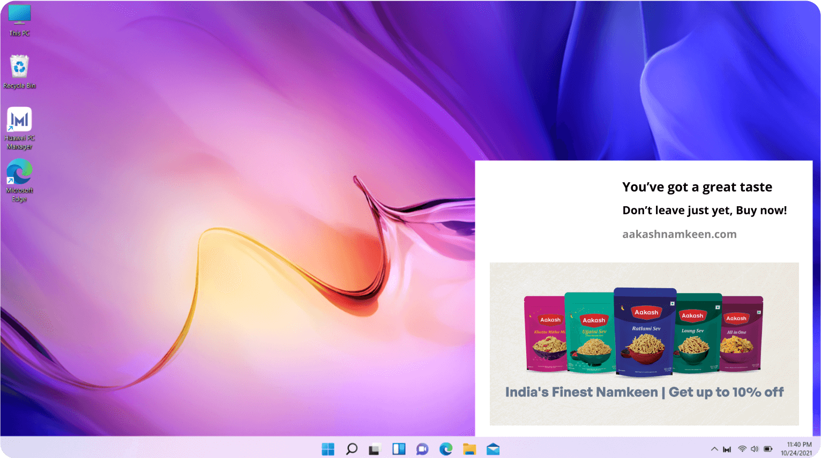Show hidden tray icons chevron
Viewport: 821px width, 458px height.
click(x=714, y=449)
